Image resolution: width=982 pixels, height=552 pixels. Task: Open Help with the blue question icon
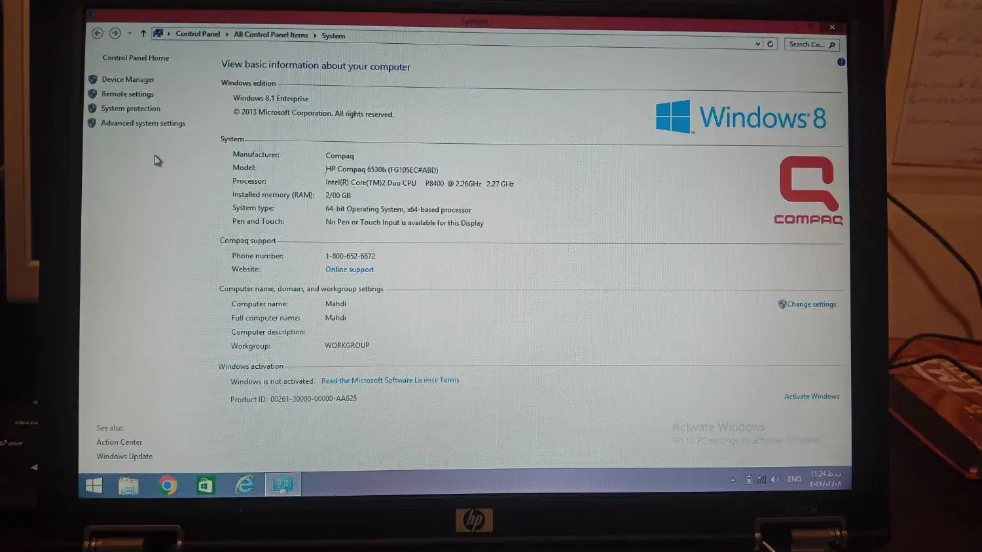[x=841, y=62]
